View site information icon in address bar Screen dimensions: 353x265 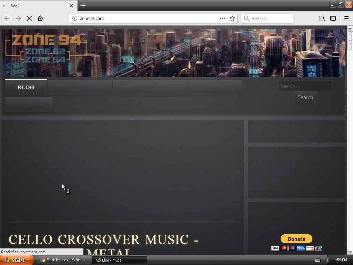tap(75, 18)
